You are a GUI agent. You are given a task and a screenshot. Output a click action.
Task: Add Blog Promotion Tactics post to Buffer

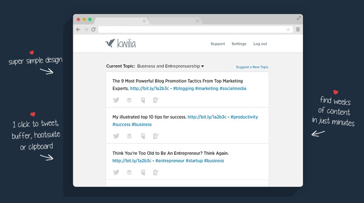(x=129, y=100)
